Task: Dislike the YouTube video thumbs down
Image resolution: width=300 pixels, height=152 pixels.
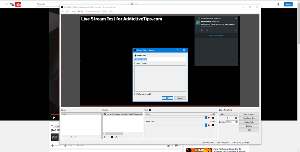Action: click(x=176, y=146)
